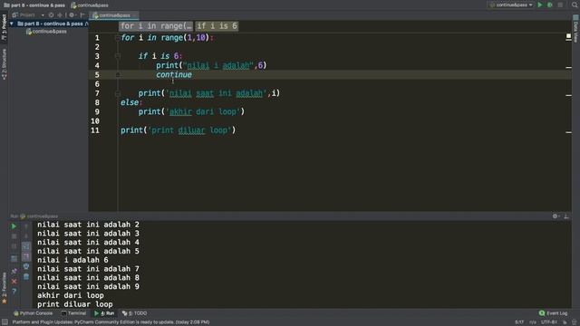Click the output line 'print diluar loop'
580x326 pixels.
pos(74,304)
